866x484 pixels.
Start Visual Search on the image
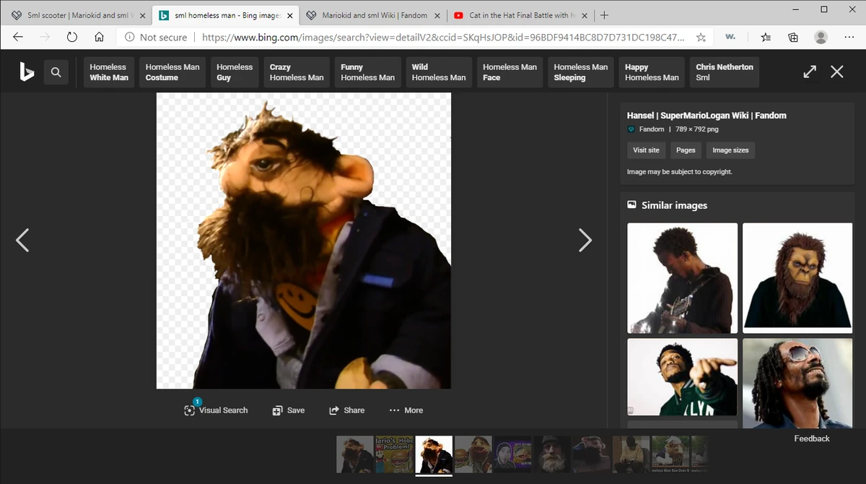point(216,410)
